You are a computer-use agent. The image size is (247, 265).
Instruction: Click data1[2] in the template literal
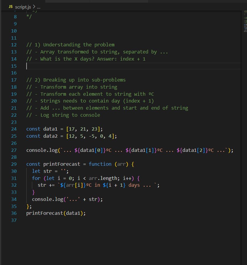[x=194, y=150]
